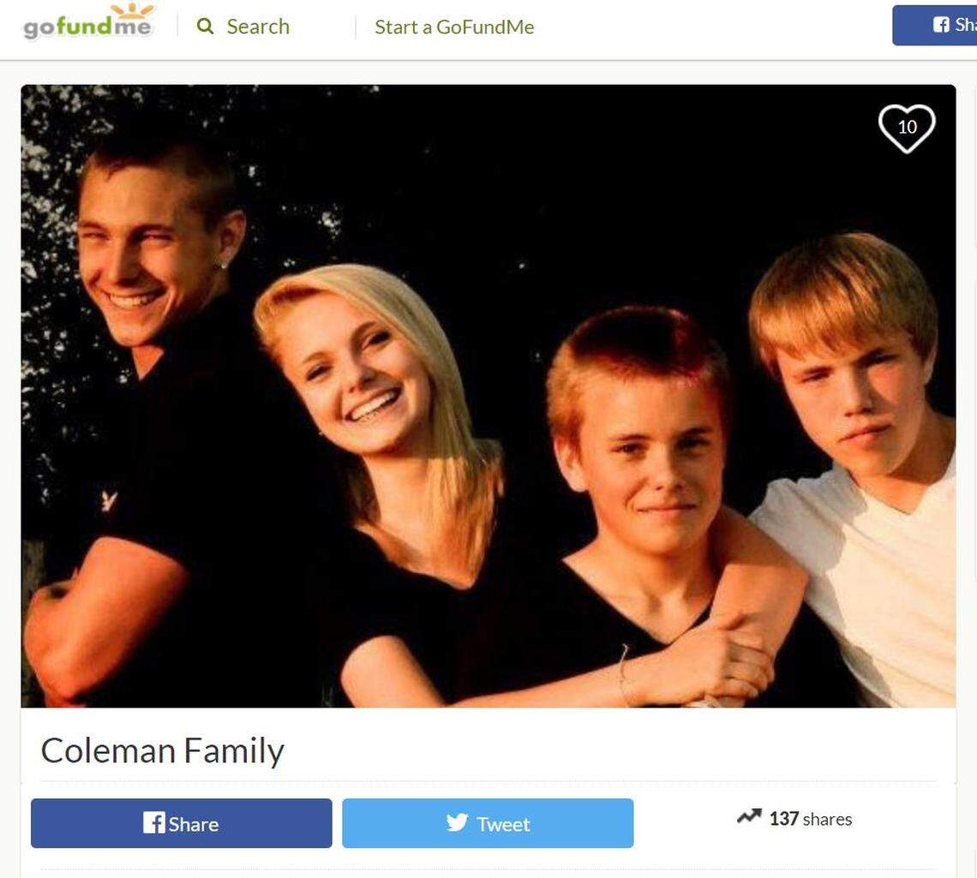
Task: Click the Facebook icon in header button
Action: [x=941, y=24]
